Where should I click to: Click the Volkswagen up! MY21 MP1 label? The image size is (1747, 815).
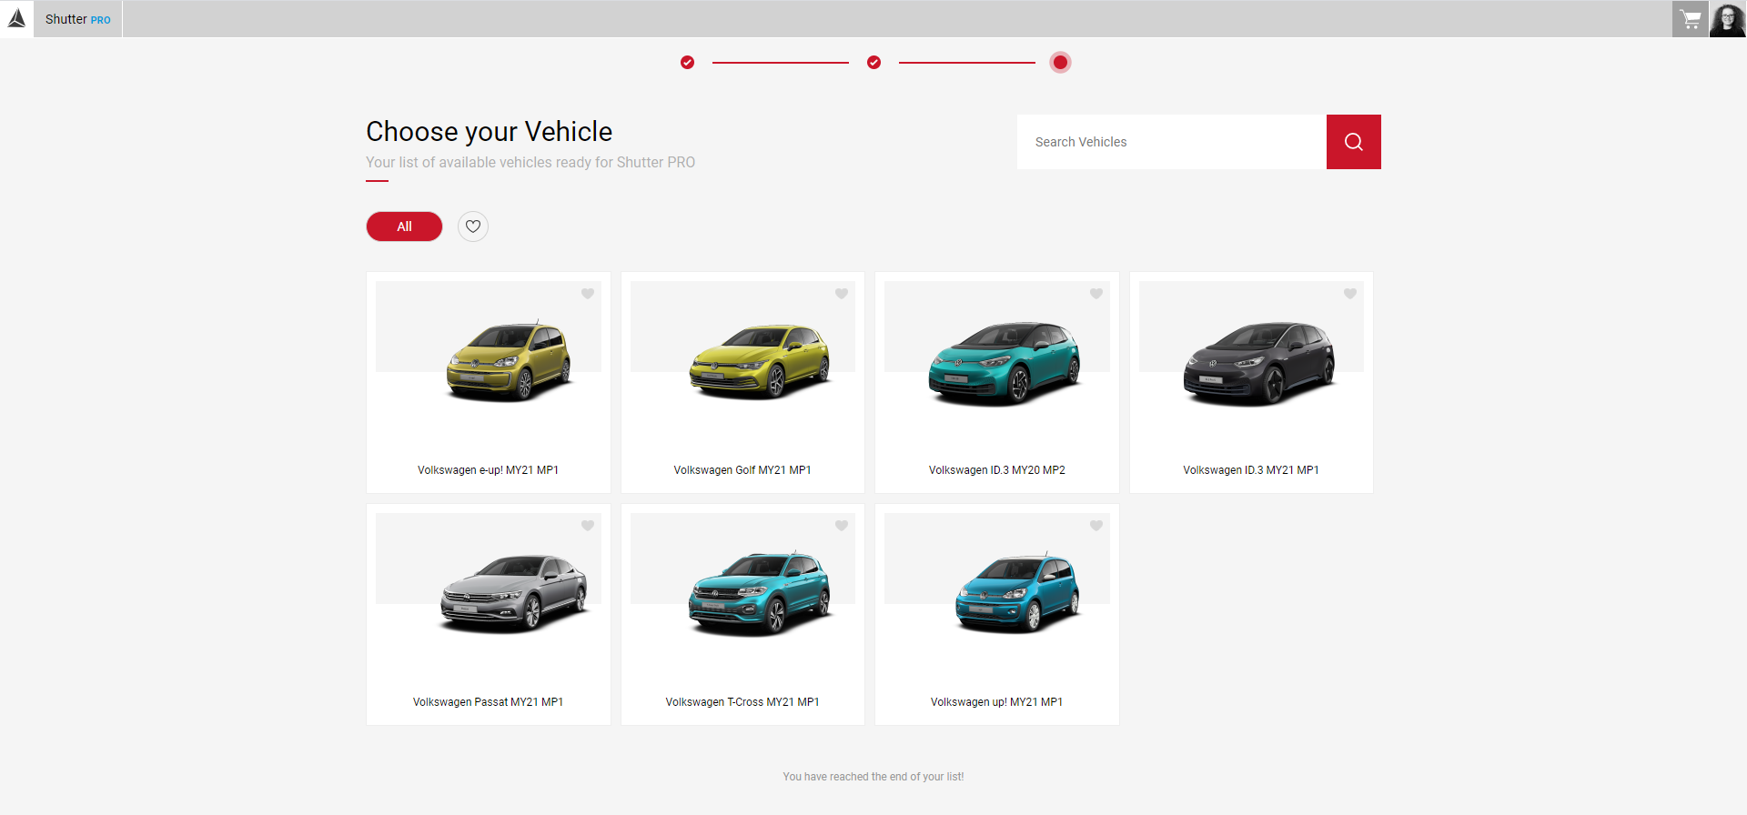pyautogui.click(x=997, y=702)
